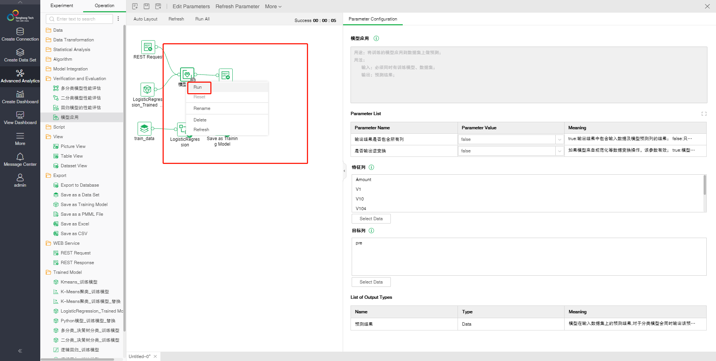Click the operation tree horizontal scrollbar
Screen dimensions: 716x361
click(77, 360)
